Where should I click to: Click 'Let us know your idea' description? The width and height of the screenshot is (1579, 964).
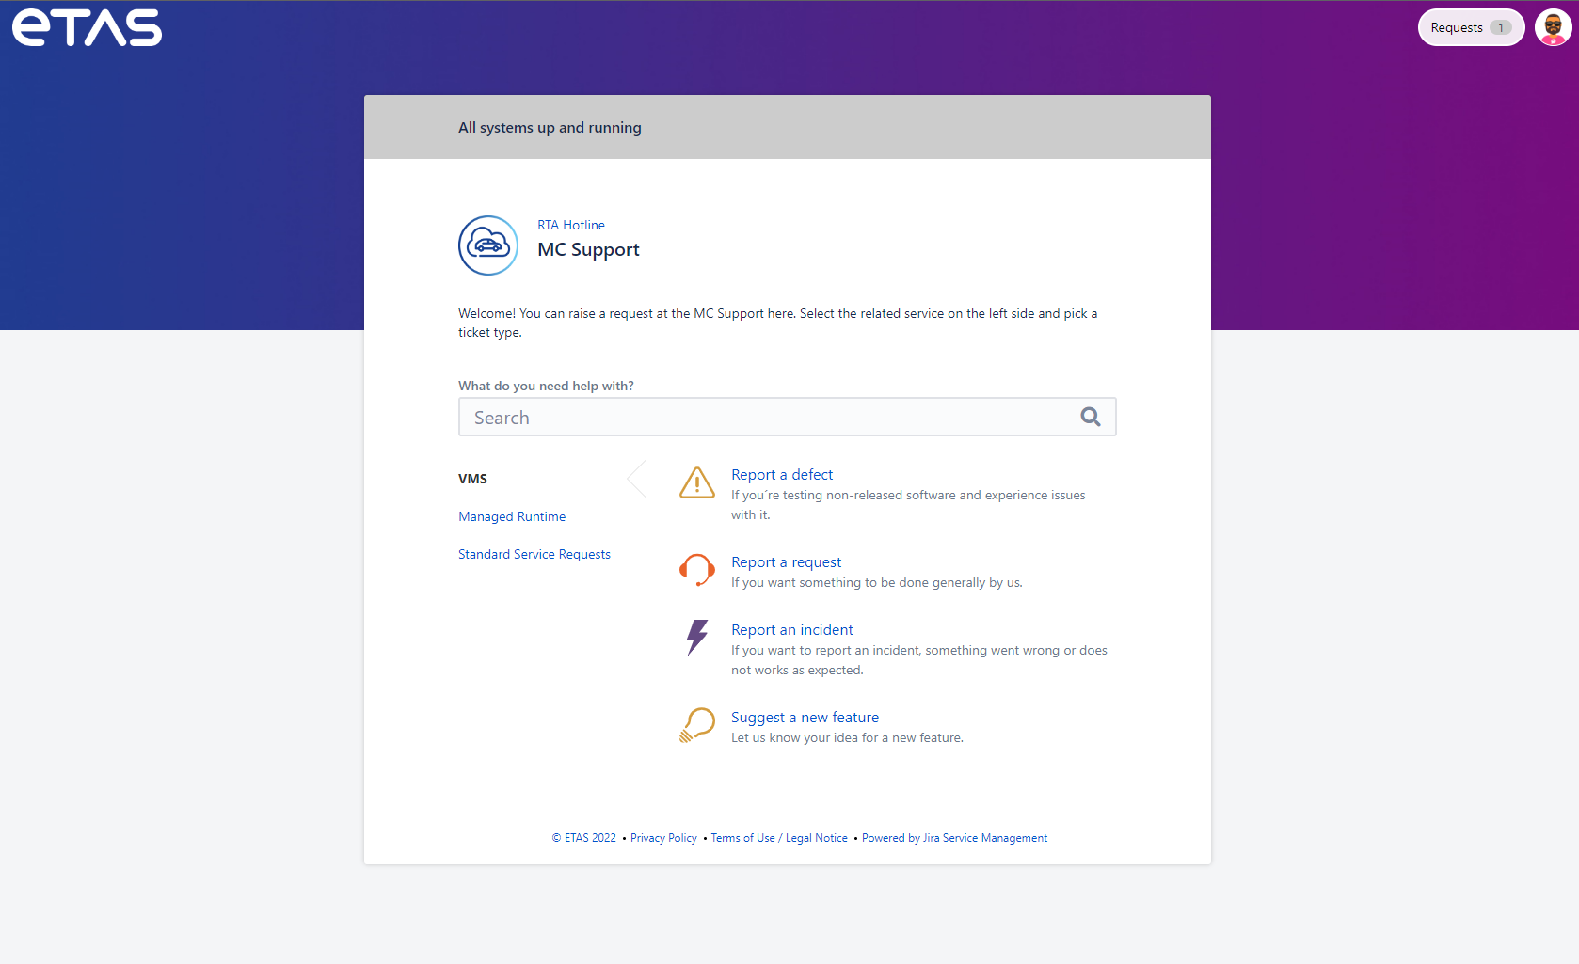(847, 738)
